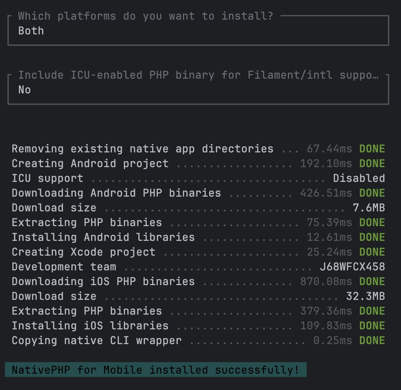Click the "Installing iOS libraries" text
Viewport: 401px width, 390px height.
(90, 326)
